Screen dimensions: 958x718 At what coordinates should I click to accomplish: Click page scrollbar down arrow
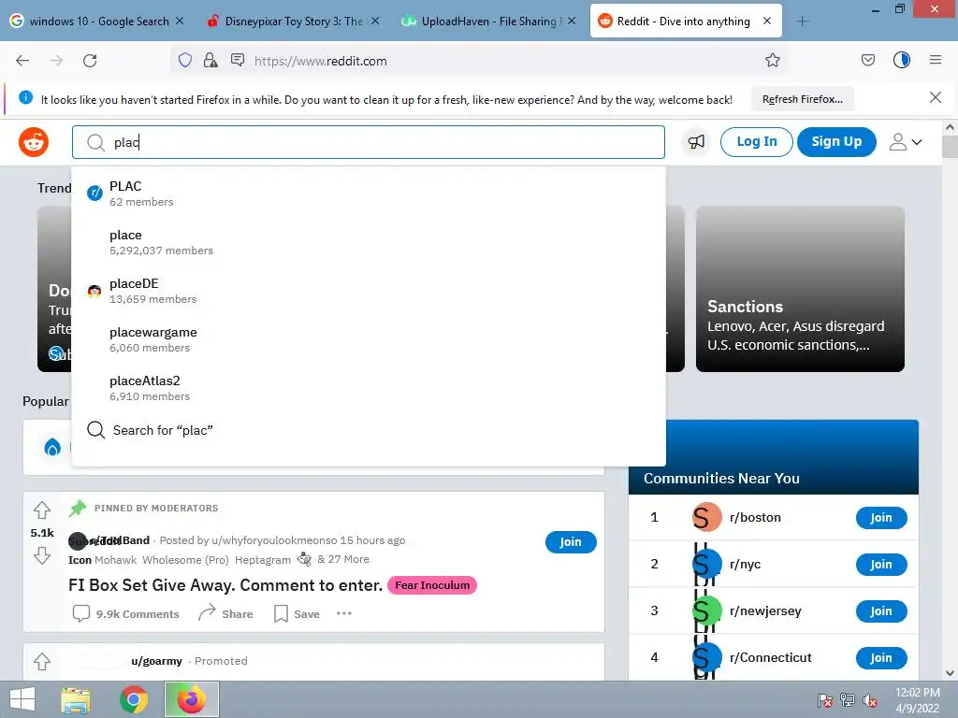950,673
